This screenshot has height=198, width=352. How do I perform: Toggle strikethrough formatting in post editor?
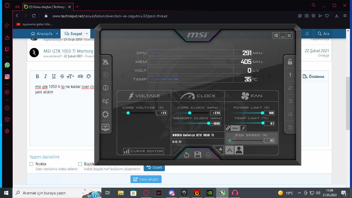(x=62, y=76)
